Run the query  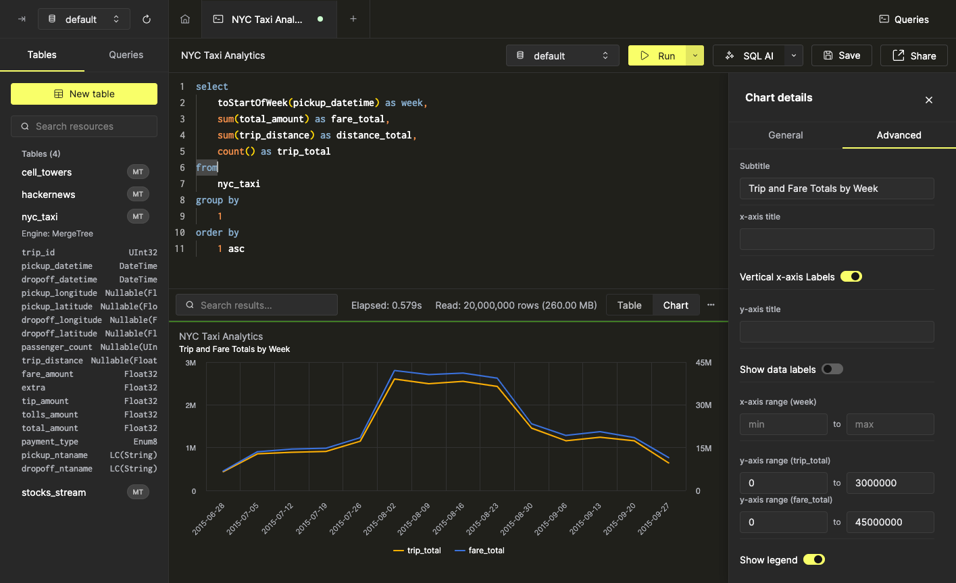pyautogui.click(x=657, y=55)
